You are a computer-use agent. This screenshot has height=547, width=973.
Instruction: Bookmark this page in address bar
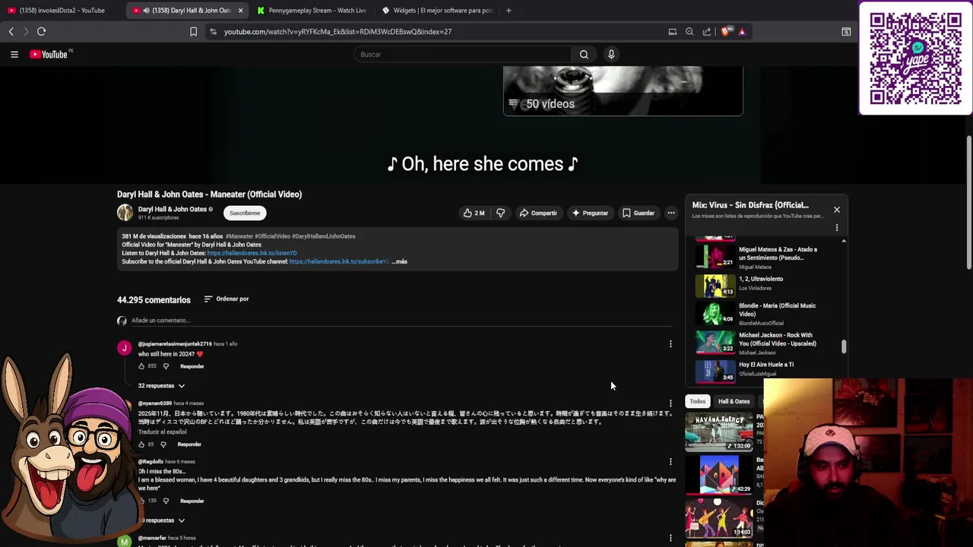193,31
